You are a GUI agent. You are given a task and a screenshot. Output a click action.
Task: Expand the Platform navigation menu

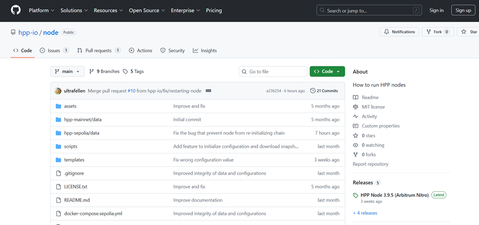coord(41,10)
